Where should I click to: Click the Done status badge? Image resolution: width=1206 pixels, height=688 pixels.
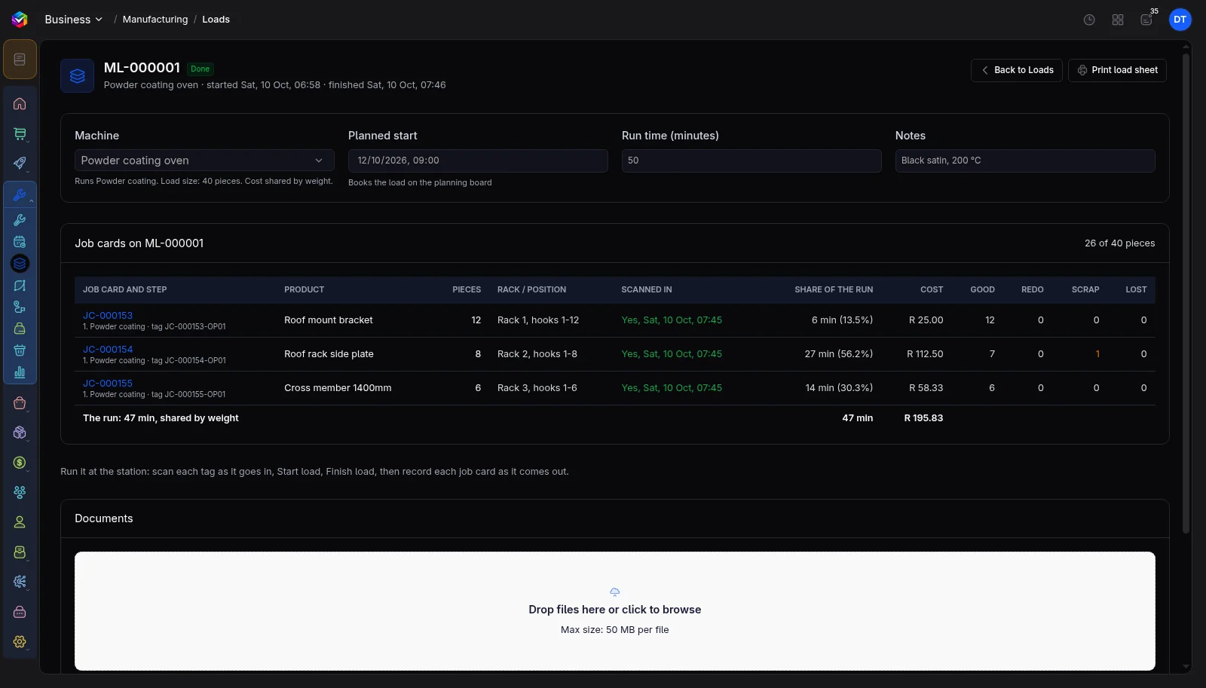(200, 69)
